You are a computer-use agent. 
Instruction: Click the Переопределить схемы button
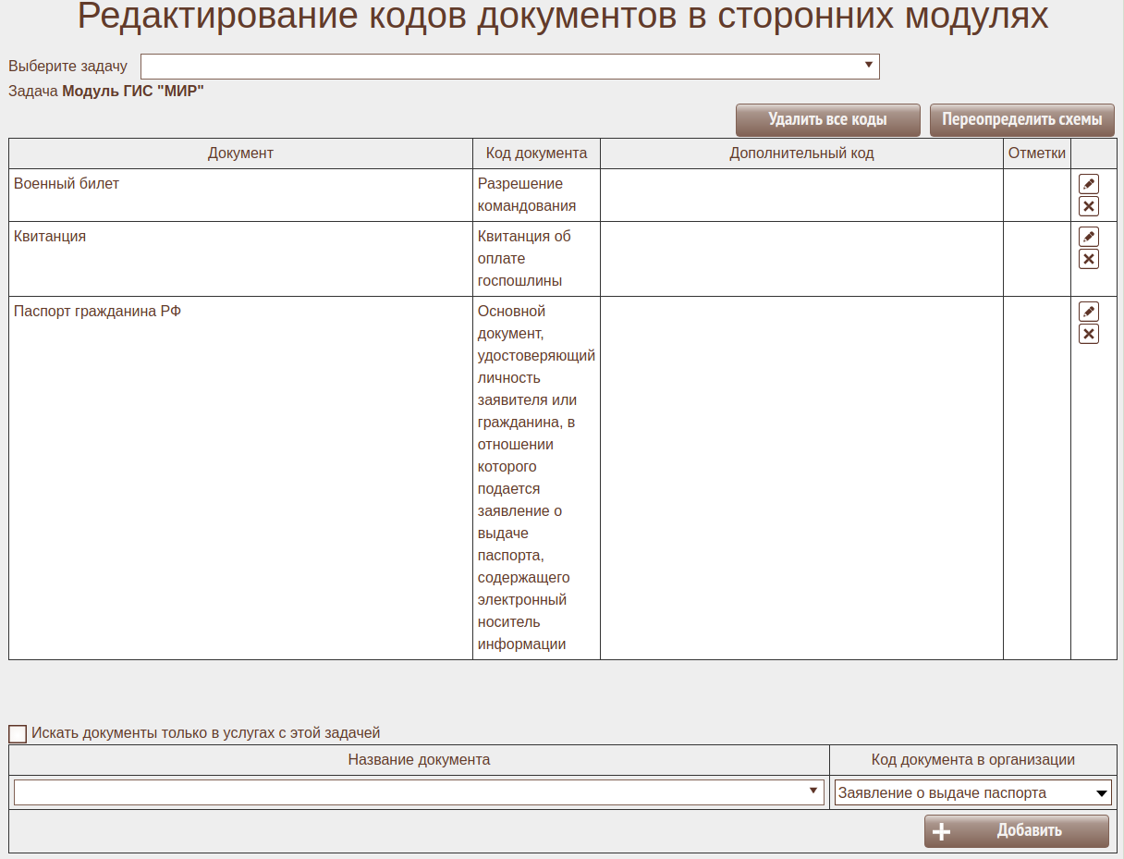pos(1021,120)
